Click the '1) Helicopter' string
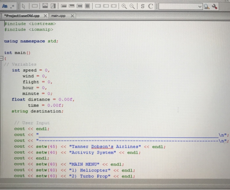This screenshot has width=230, height=190. coord(90,170)
